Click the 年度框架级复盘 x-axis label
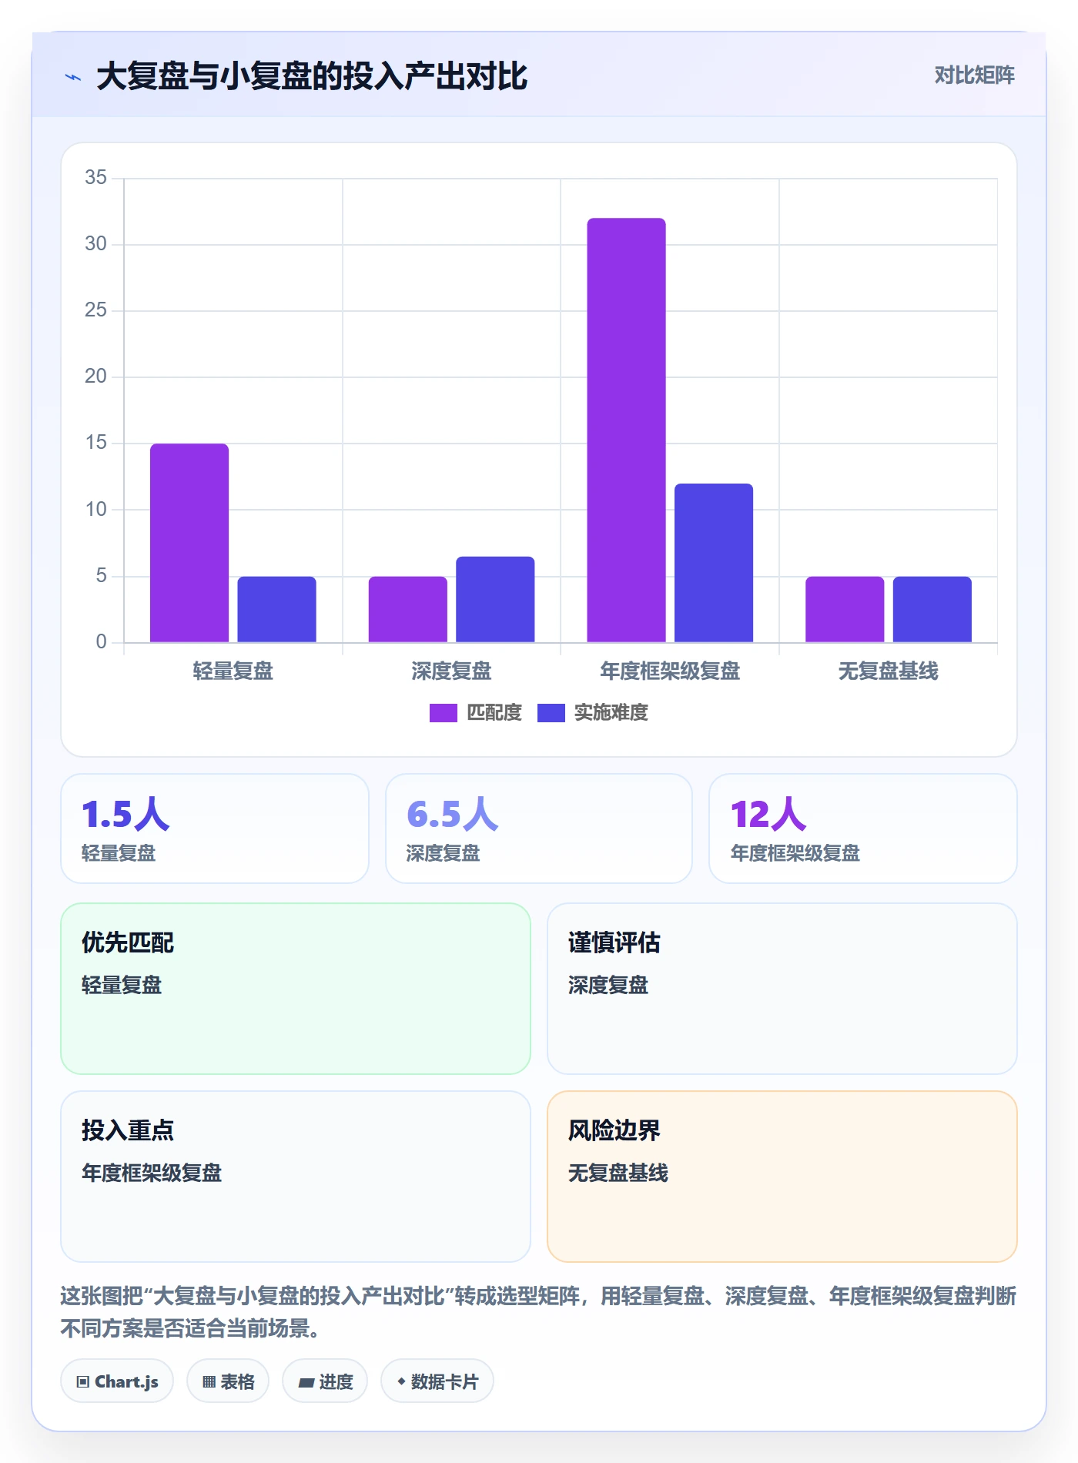Image resolution: width=1078 pixels, height=1463 pixels. click(x=670, y=671)
